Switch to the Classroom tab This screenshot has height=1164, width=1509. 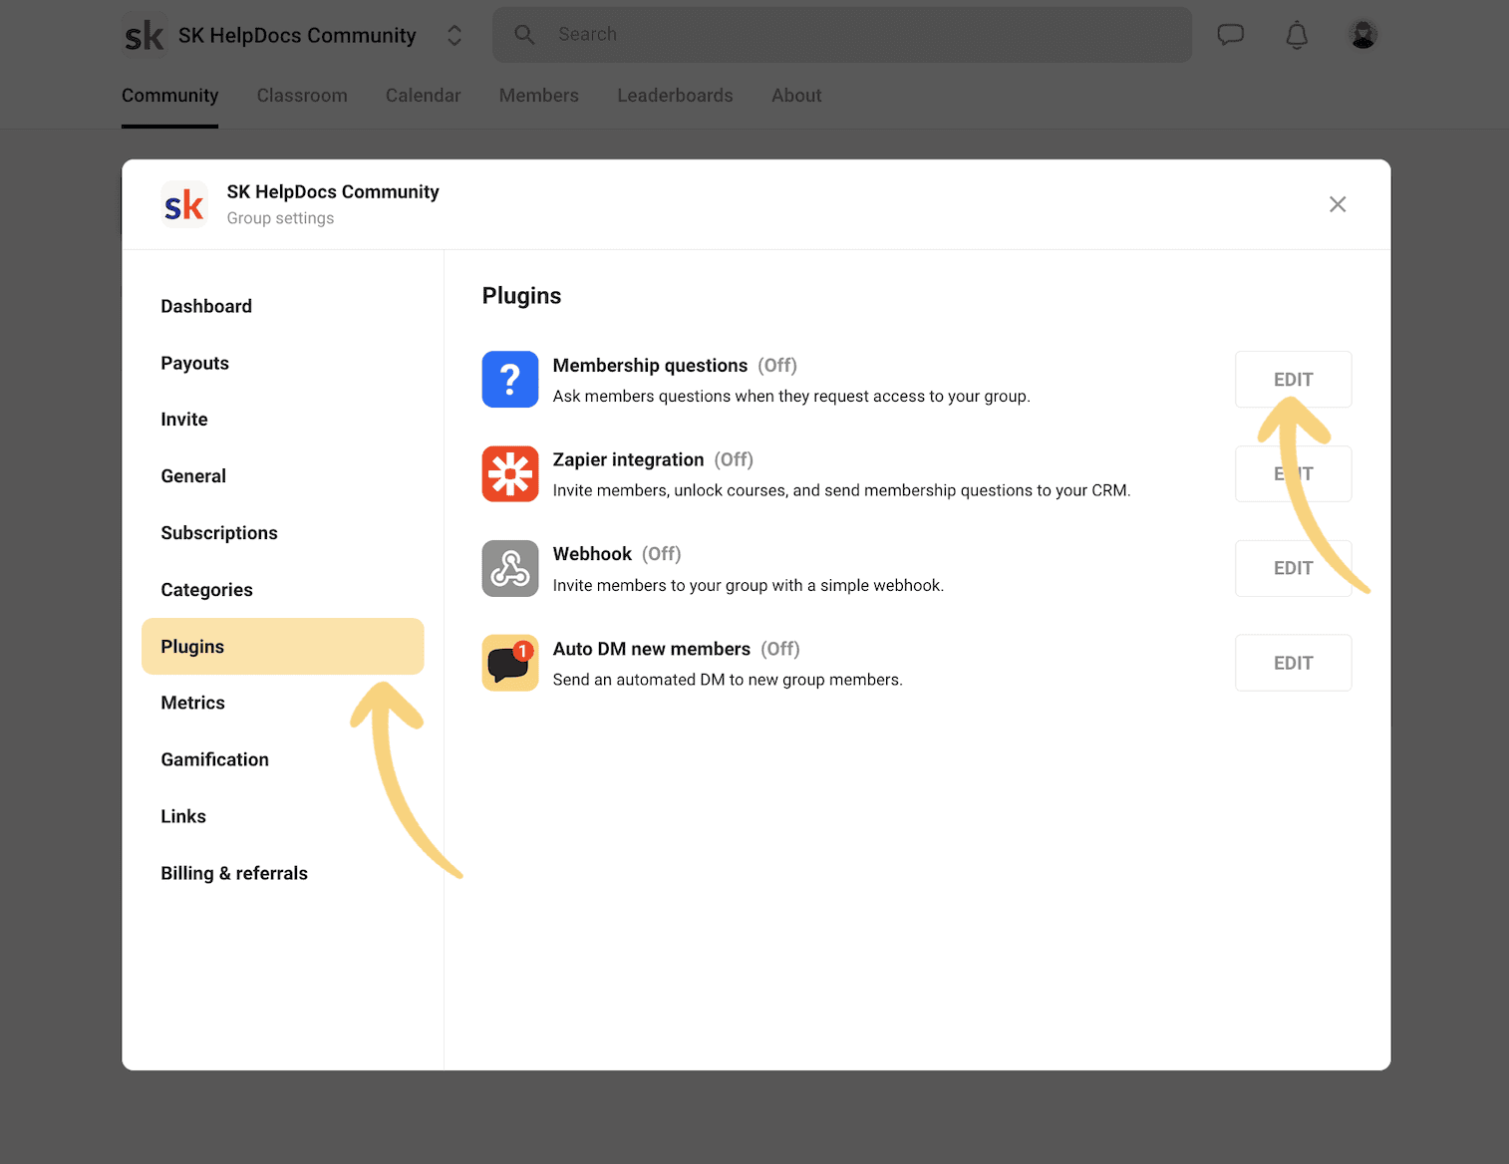tap(302, 96)
